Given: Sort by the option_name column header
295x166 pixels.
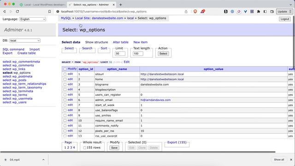Looking at the screenshot, I should pyautogui.click(x=117, y=69).
